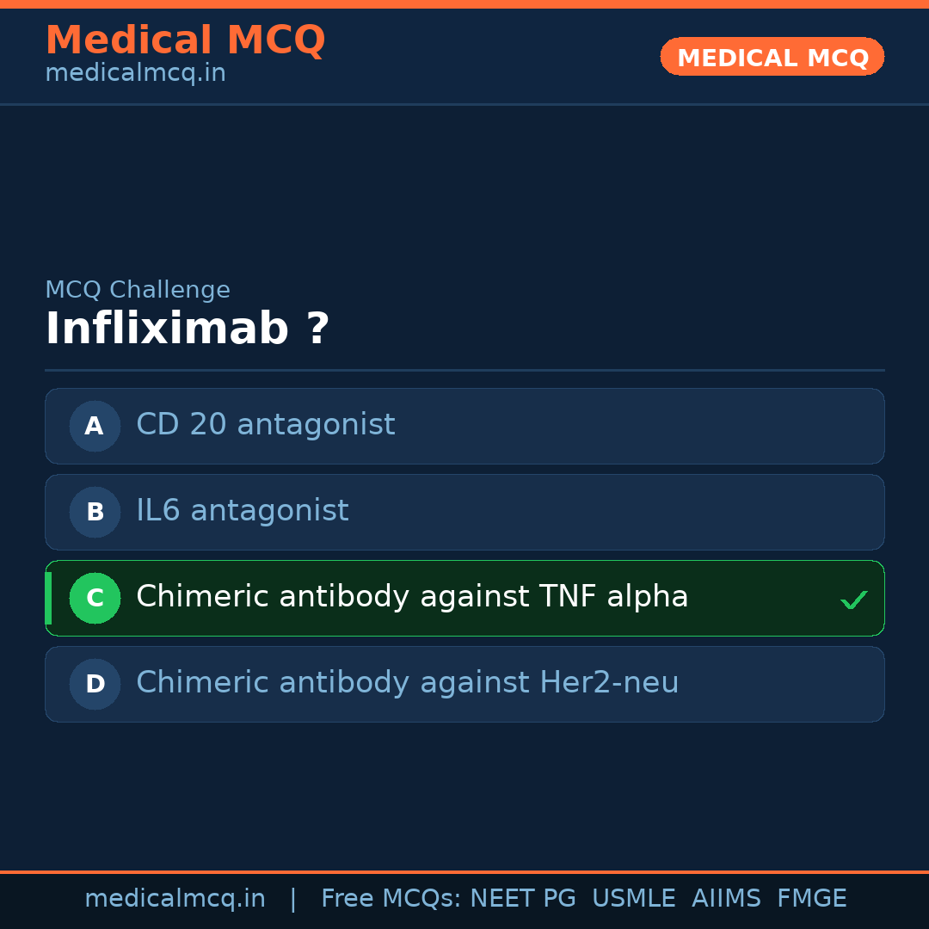Click the orange MEDICAL MCQ badge
929x929 pixels.
[x=772, y=57]
